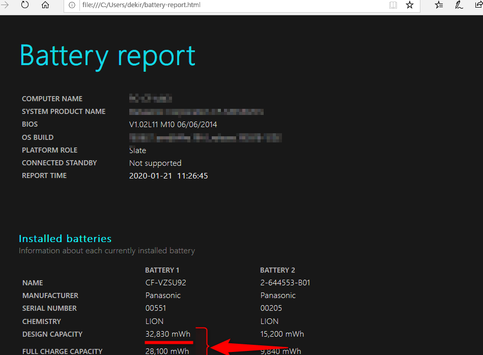Refresh the battery report page
This screenshot has height=355, width=483.
25,5
